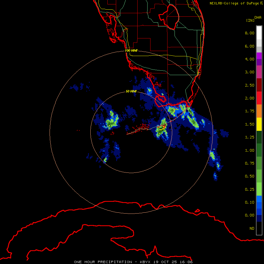264x264 pixels.
Task: Click the 1.75 legend value
Action: (x=250, y=111)
